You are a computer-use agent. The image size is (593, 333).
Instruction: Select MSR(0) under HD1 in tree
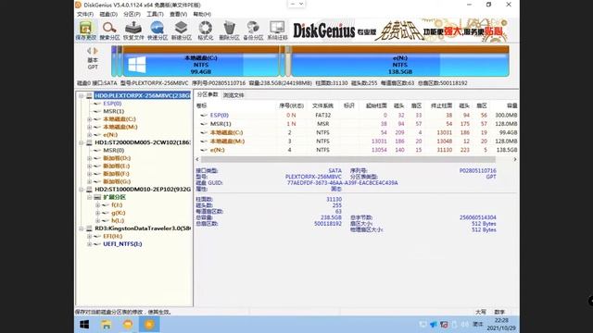tap(113, 150)
